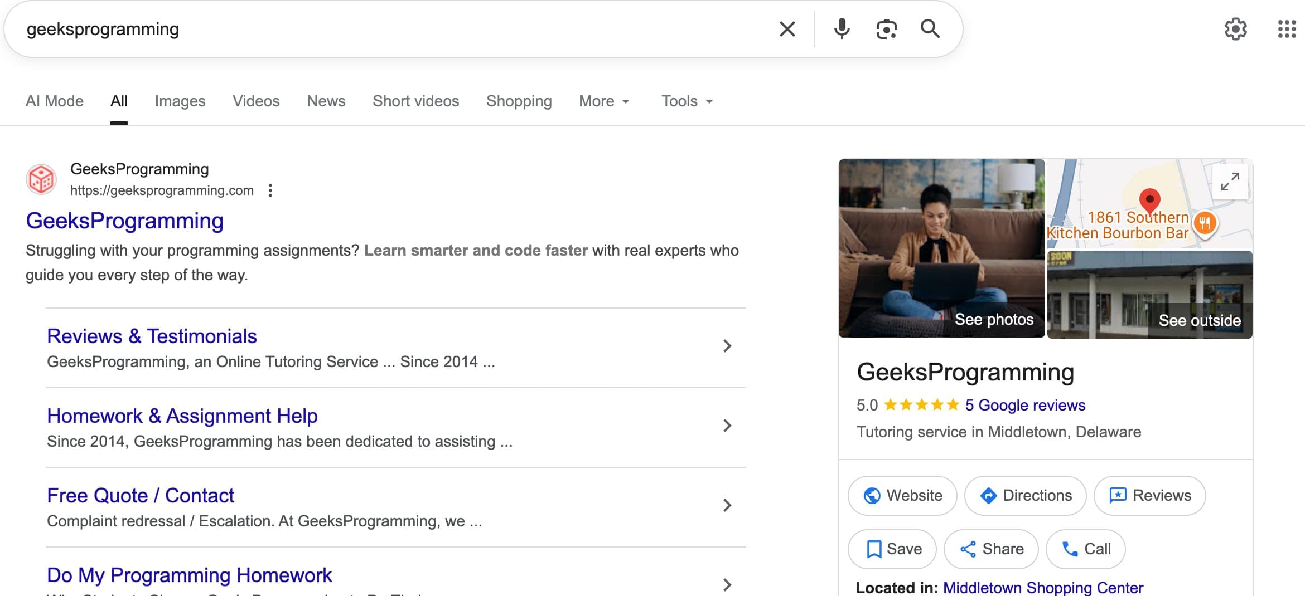Open the Homework & Assignment Help sitelink
The image size is (1305, 596).
coord(182,416)
